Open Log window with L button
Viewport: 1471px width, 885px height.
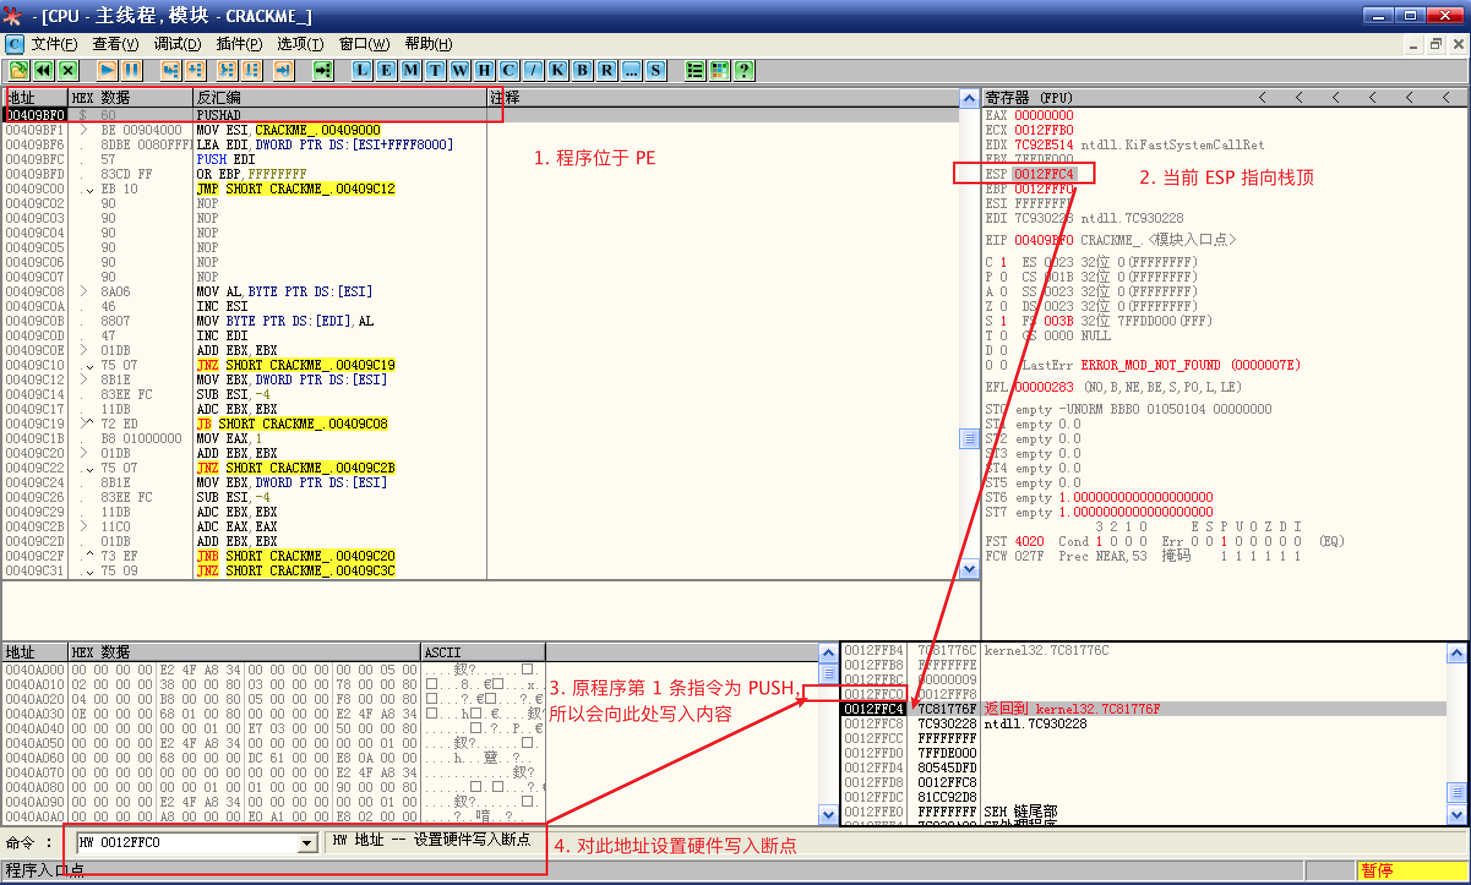coord(362,70)
